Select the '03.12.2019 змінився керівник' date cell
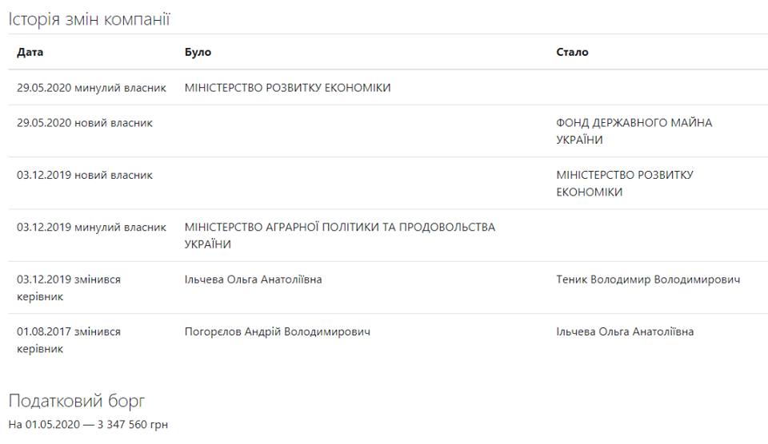 coord(69,287)
